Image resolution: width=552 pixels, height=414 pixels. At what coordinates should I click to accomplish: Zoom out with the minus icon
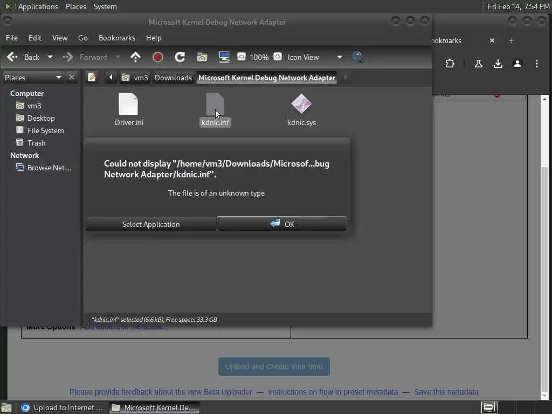pos(241,57)
